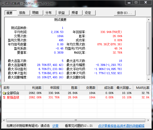The width and height of the screenshot is (153, 130).
Task: Open the 点这里看报告名词术语的详细解释 link
Action: point(121,126)
